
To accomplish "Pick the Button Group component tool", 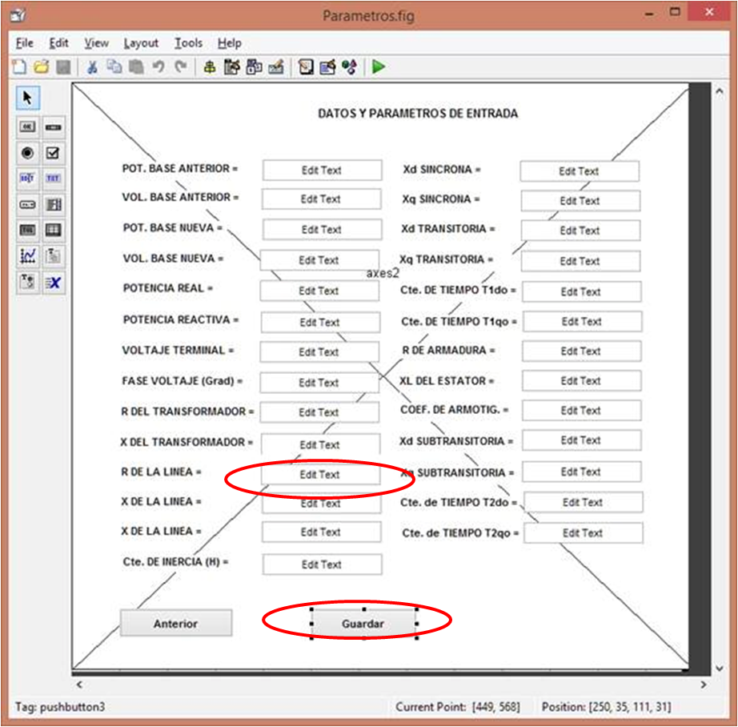I will pyautogui.click(x=27, y=283).
